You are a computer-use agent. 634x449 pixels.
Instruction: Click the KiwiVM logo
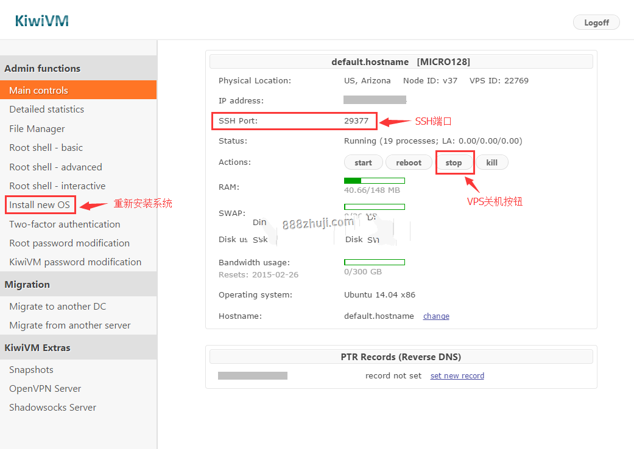click(x=41, y=21)
